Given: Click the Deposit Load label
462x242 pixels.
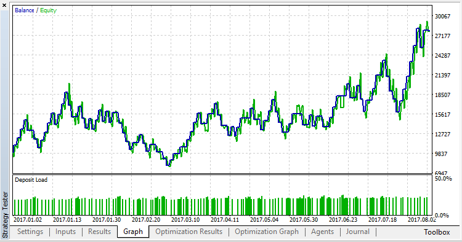Looking at the screenshot, I should tap(31, 180).
